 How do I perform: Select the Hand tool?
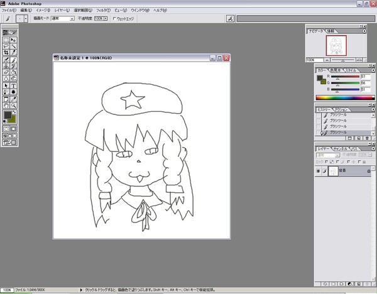click(x=6, y=106)
